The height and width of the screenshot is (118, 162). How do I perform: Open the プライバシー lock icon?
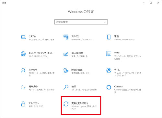click(23, 104)
